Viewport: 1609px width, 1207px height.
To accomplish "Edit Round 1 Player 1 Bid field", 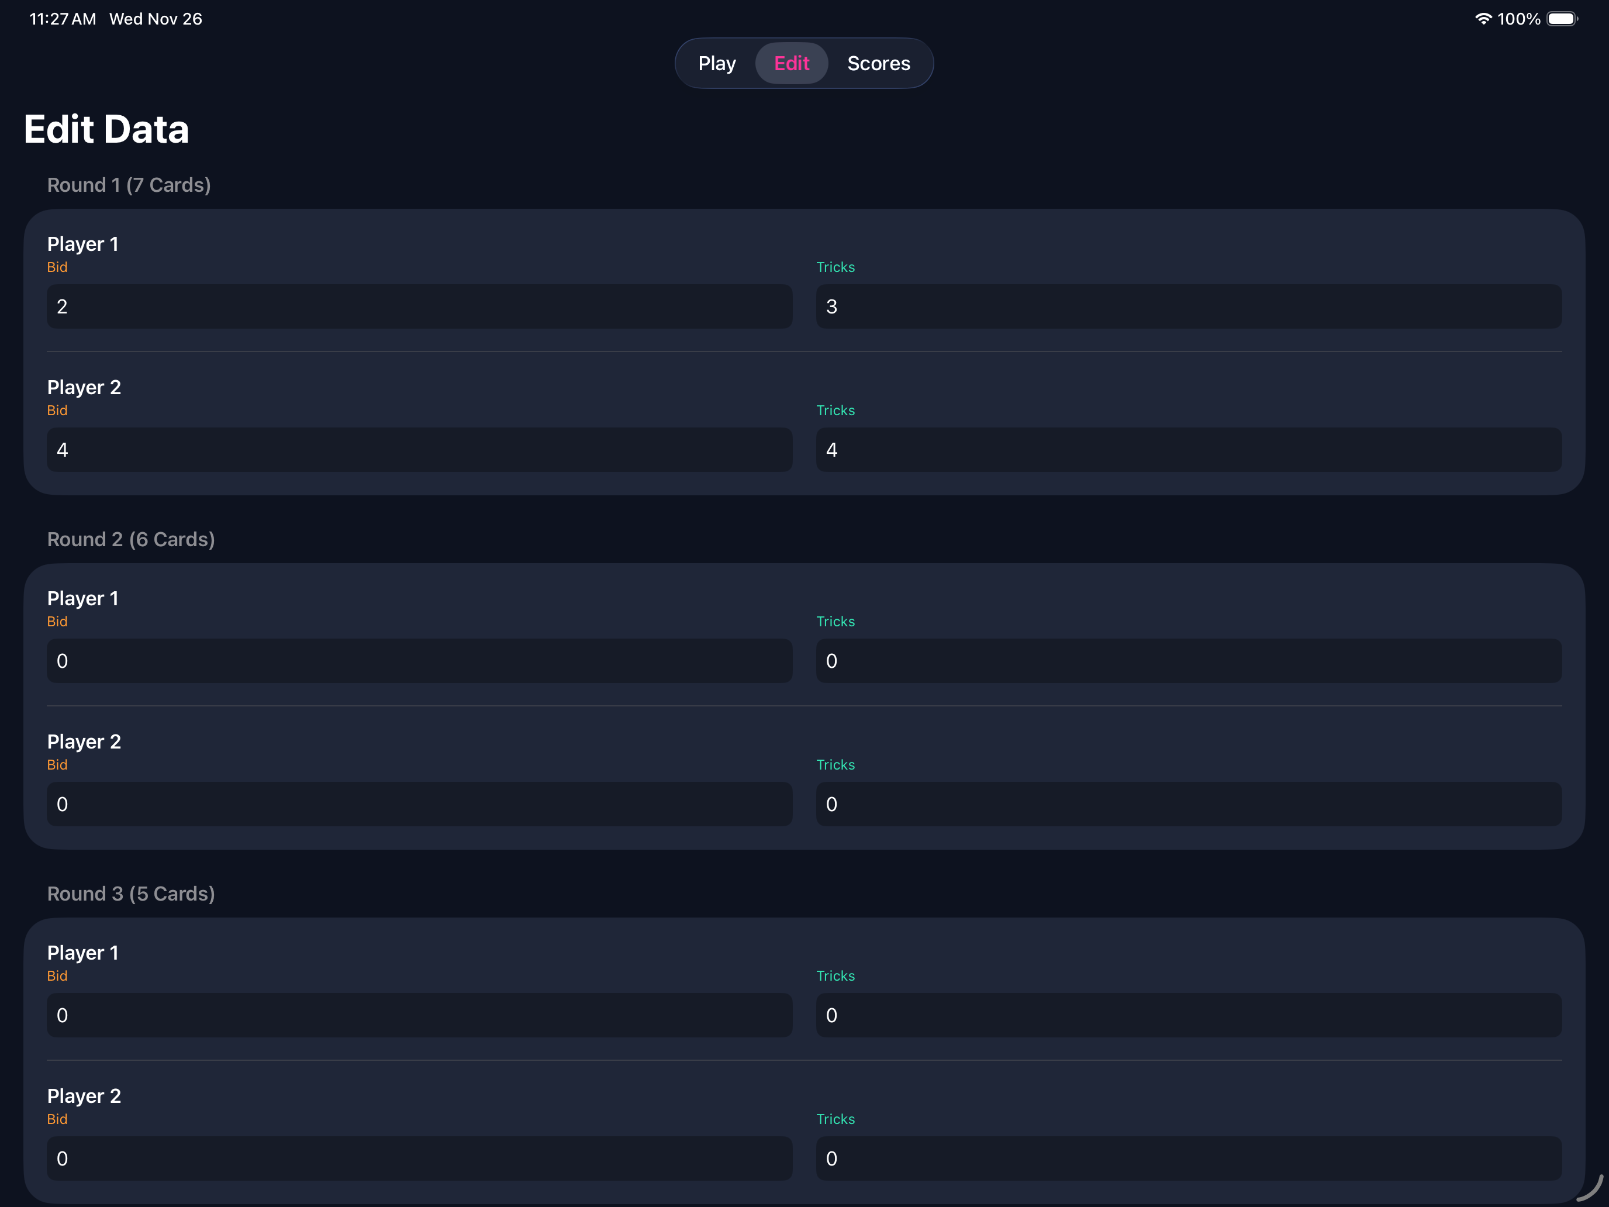I will pos(420,306).
